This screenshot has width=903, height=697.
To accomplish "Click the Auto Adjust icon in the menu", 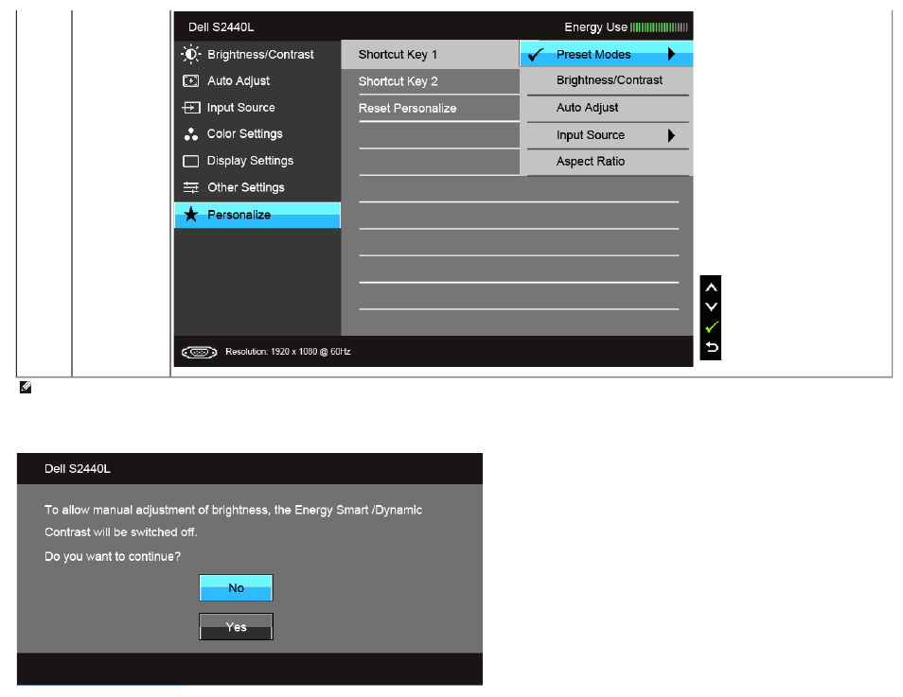I will tap(190, 81).
